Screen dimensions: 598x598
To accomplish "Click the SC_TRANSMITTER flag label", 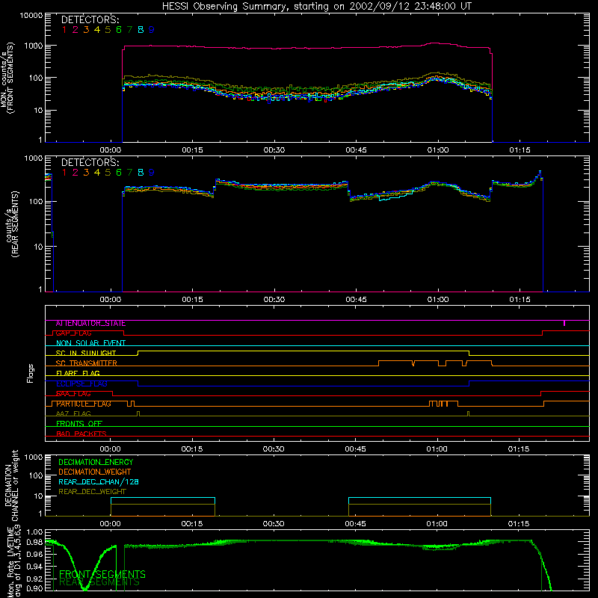I will 87,363.
